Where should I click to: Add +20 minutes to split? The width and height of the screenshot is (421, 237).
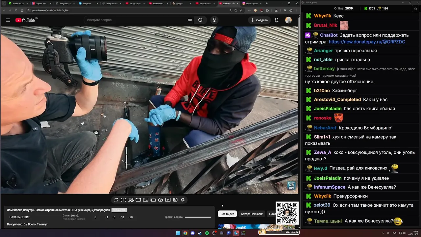130,217
